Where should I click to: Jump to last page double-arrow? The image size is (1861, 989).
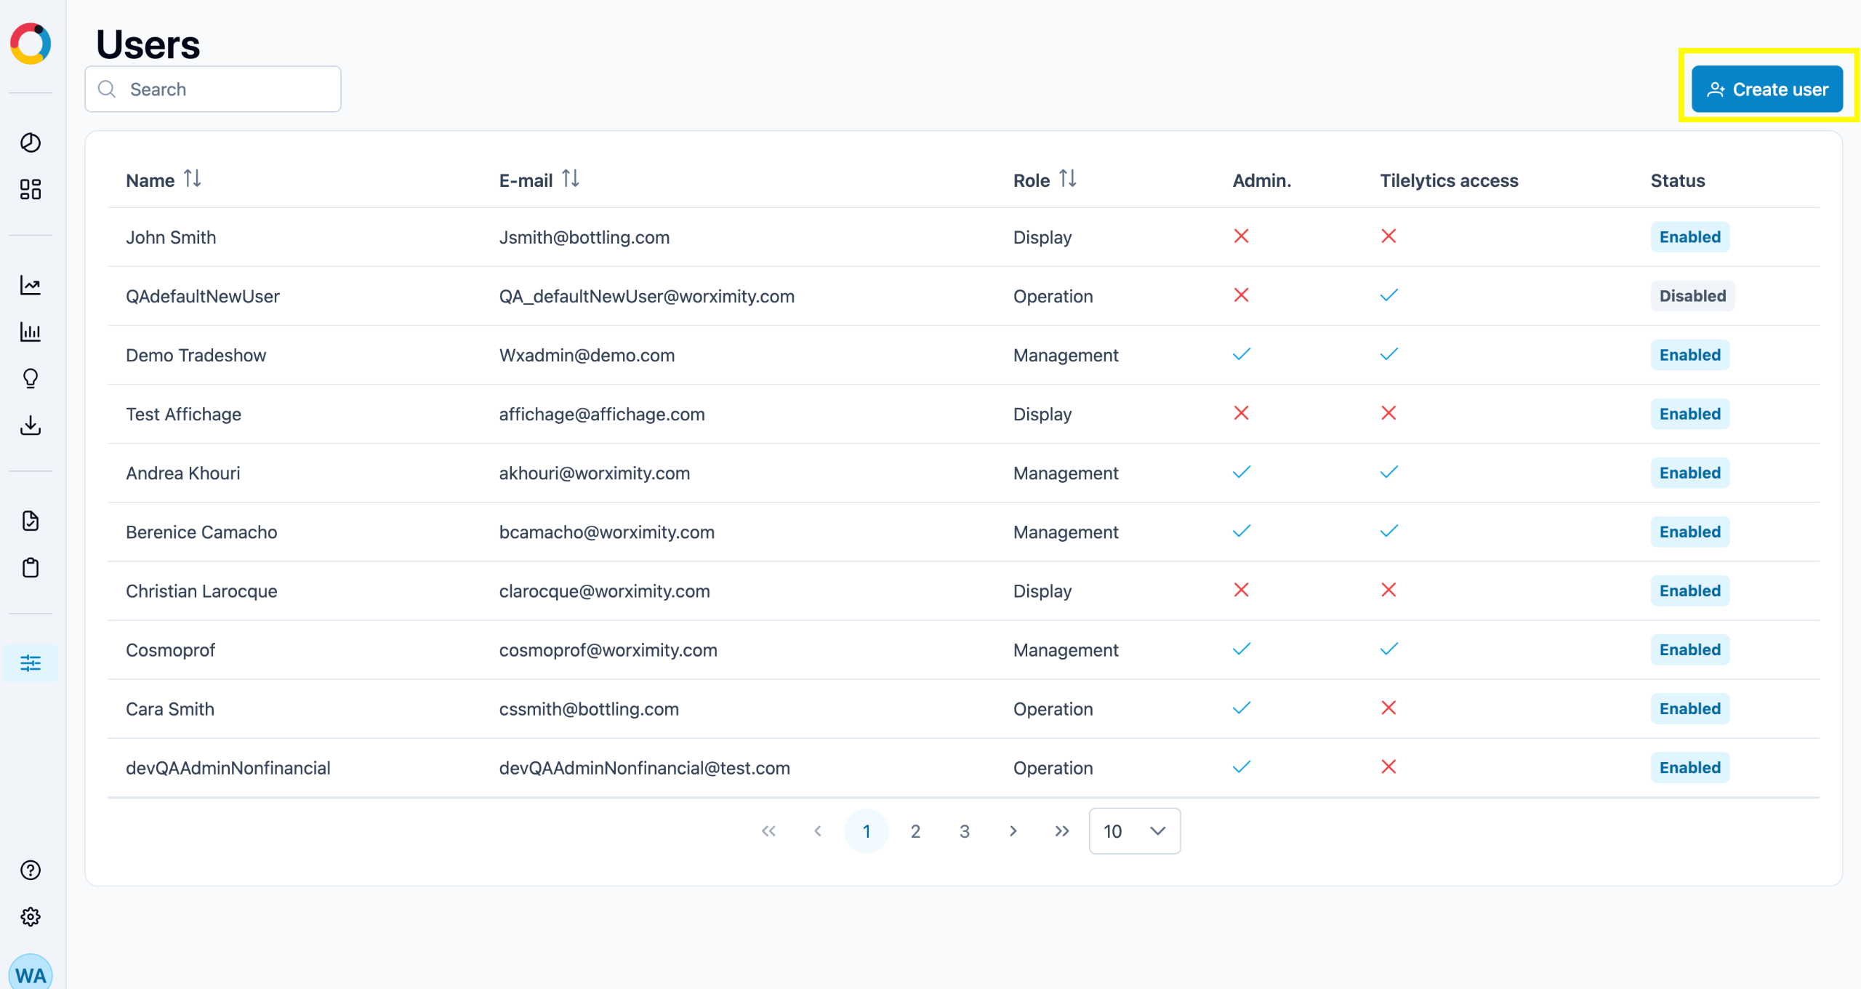pos(1062,831)
